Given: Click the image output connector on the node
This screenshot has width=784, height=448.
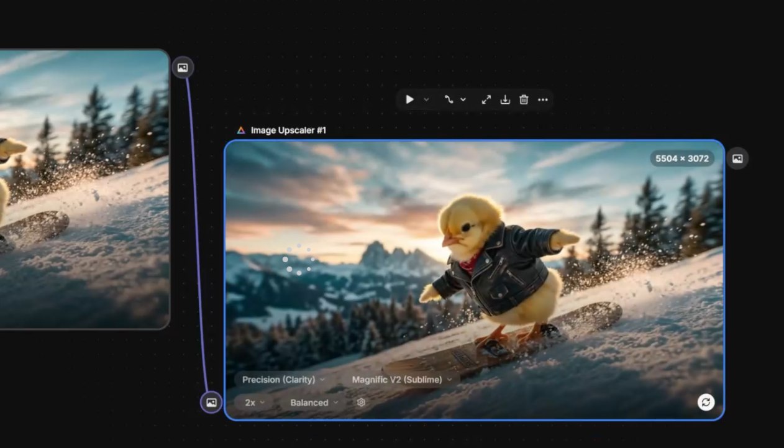Looking at the screenshot, I should [737, 158].
